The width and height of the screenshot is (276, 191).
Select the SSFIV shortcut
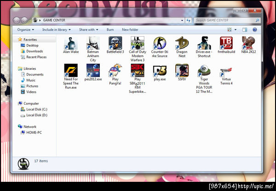(182, 72)
